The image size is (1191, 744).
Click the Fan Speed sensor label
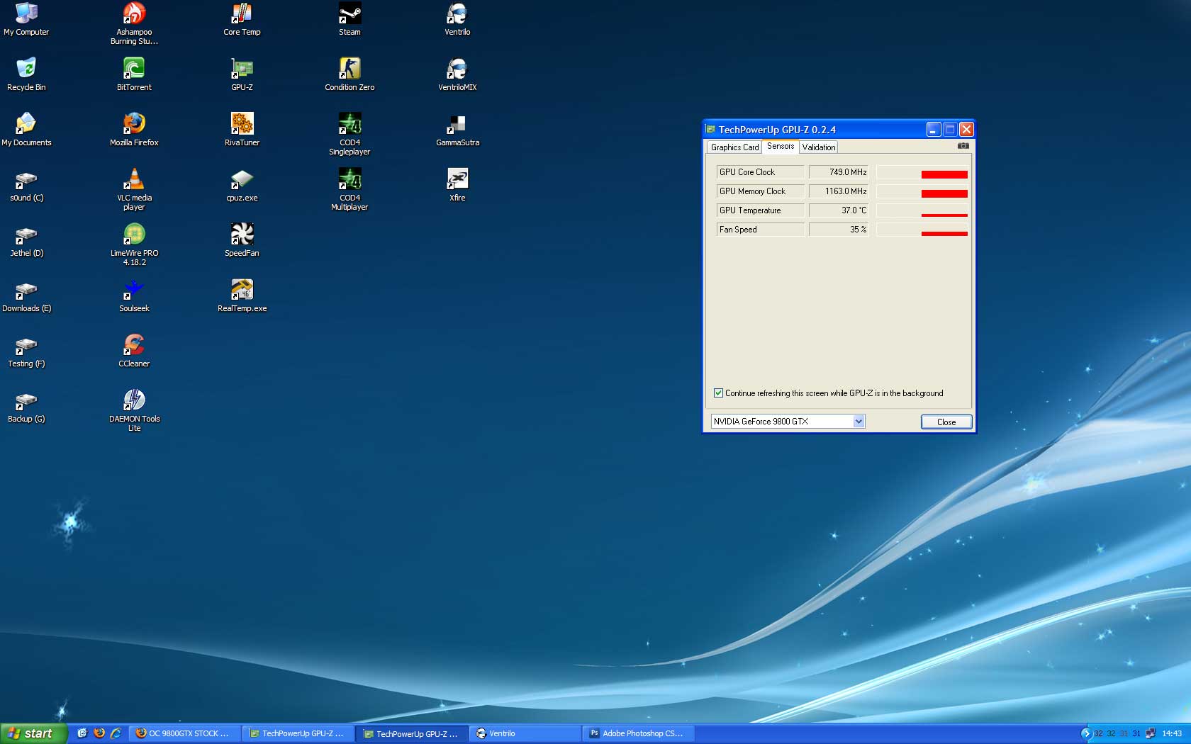pos(760,230)
